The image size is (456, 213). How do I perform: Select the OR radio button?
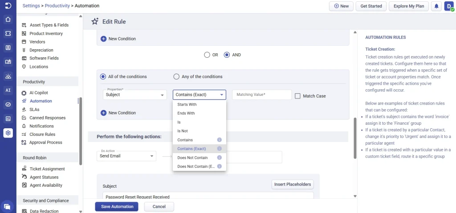pyautogui.click(x=207, y=55)
